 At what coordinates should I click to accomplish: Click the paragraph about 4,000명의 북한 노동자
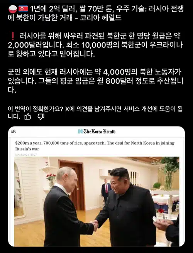click(95, 81)
